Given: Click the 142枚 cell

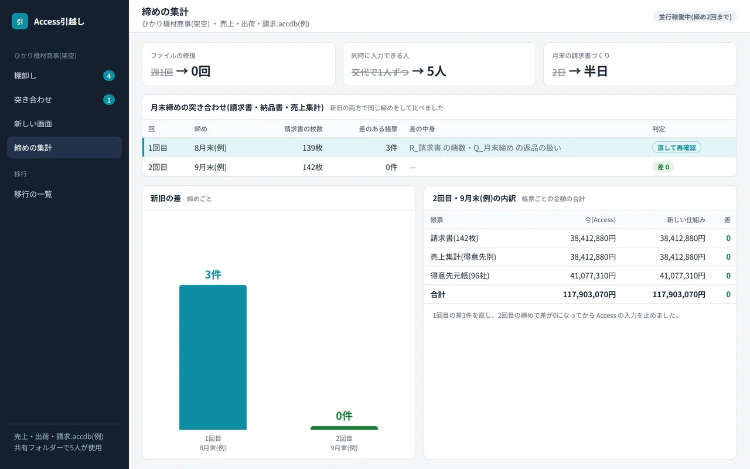Looking at the screenshot, I should click(x=312, y=167).
